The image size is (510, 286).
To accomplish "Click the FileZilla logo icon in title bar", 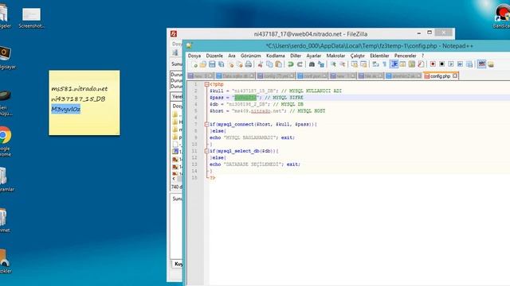I will click(x=174, y=33).
